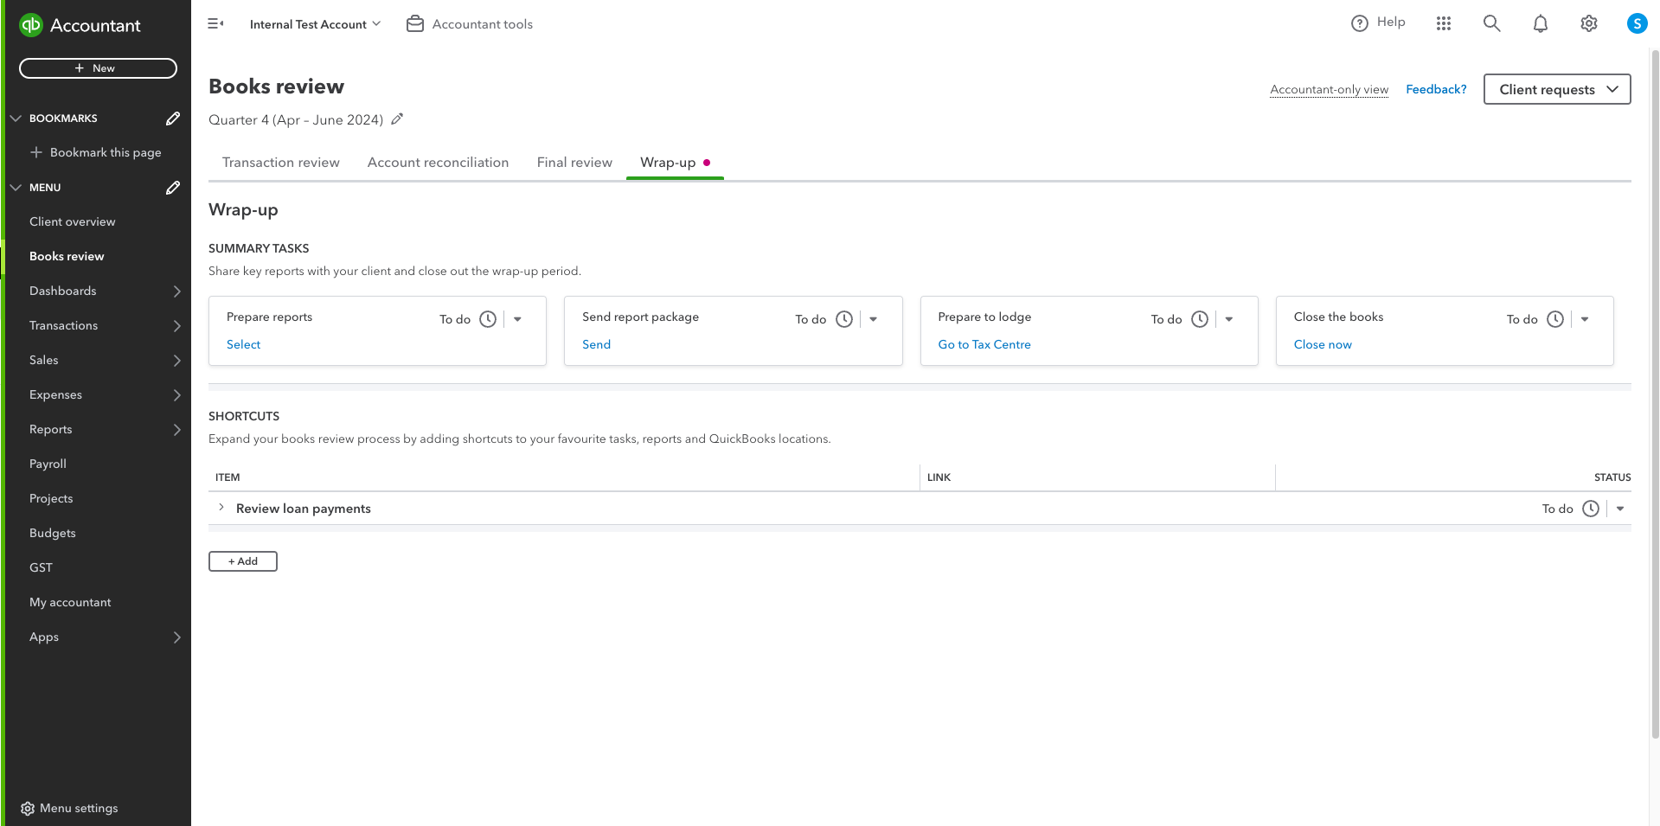Screen dimensions: 1660x826
Task: Click the page vertical scrollbar
Action: [1654, 394]
